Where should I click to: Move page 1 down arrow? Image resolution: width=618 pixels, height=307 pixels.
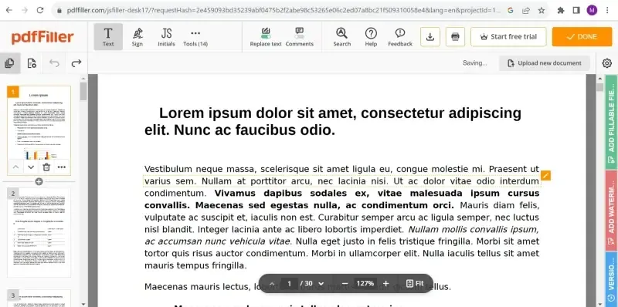point(31,167)
